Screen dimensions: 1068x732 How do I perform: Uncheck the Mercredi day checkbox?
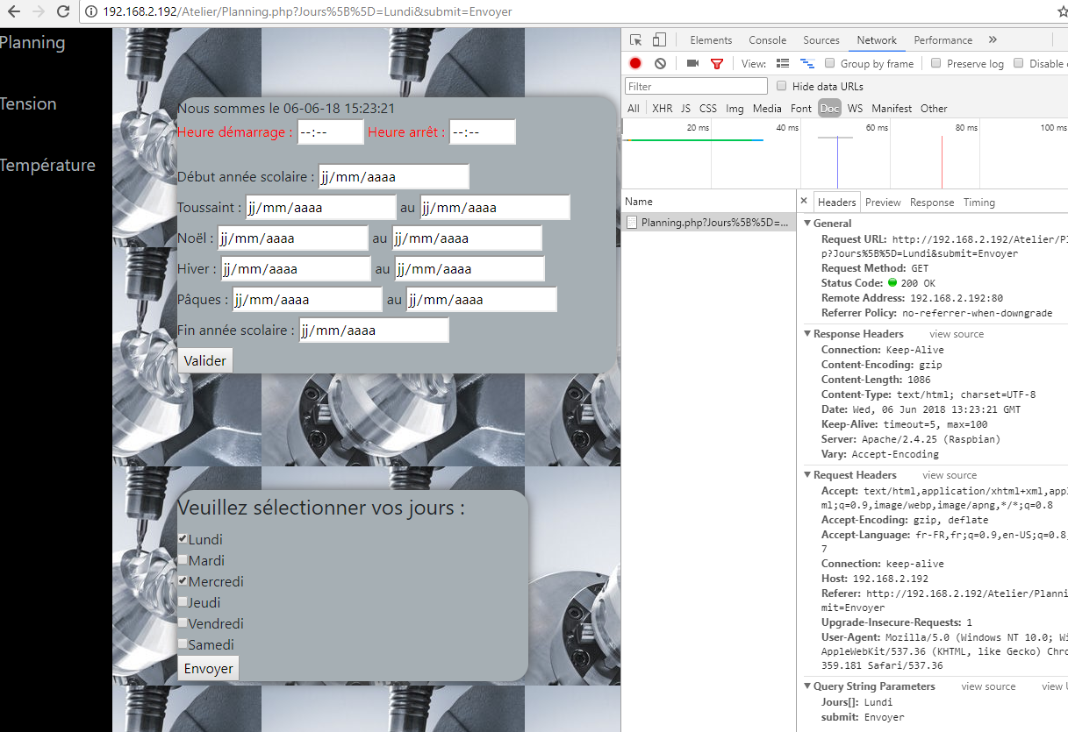coord(182,581)
